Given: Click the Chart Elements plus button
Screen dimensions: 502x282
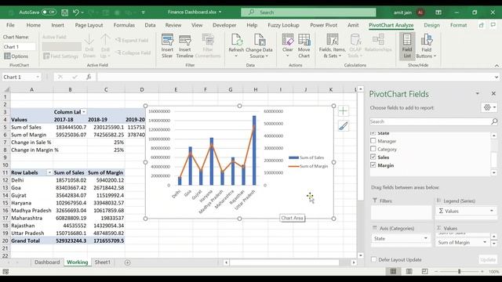Looking at the screenshot, I should (x=344, y=111).
